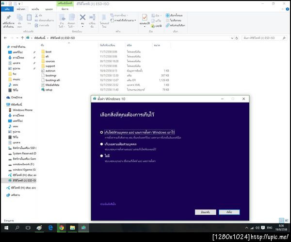Select the MediaMeta XML file
Screen dimensions: 291x242
(52, 85)
